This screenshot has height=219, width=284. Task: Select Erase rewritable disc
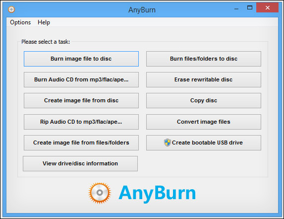coord(204,79)
